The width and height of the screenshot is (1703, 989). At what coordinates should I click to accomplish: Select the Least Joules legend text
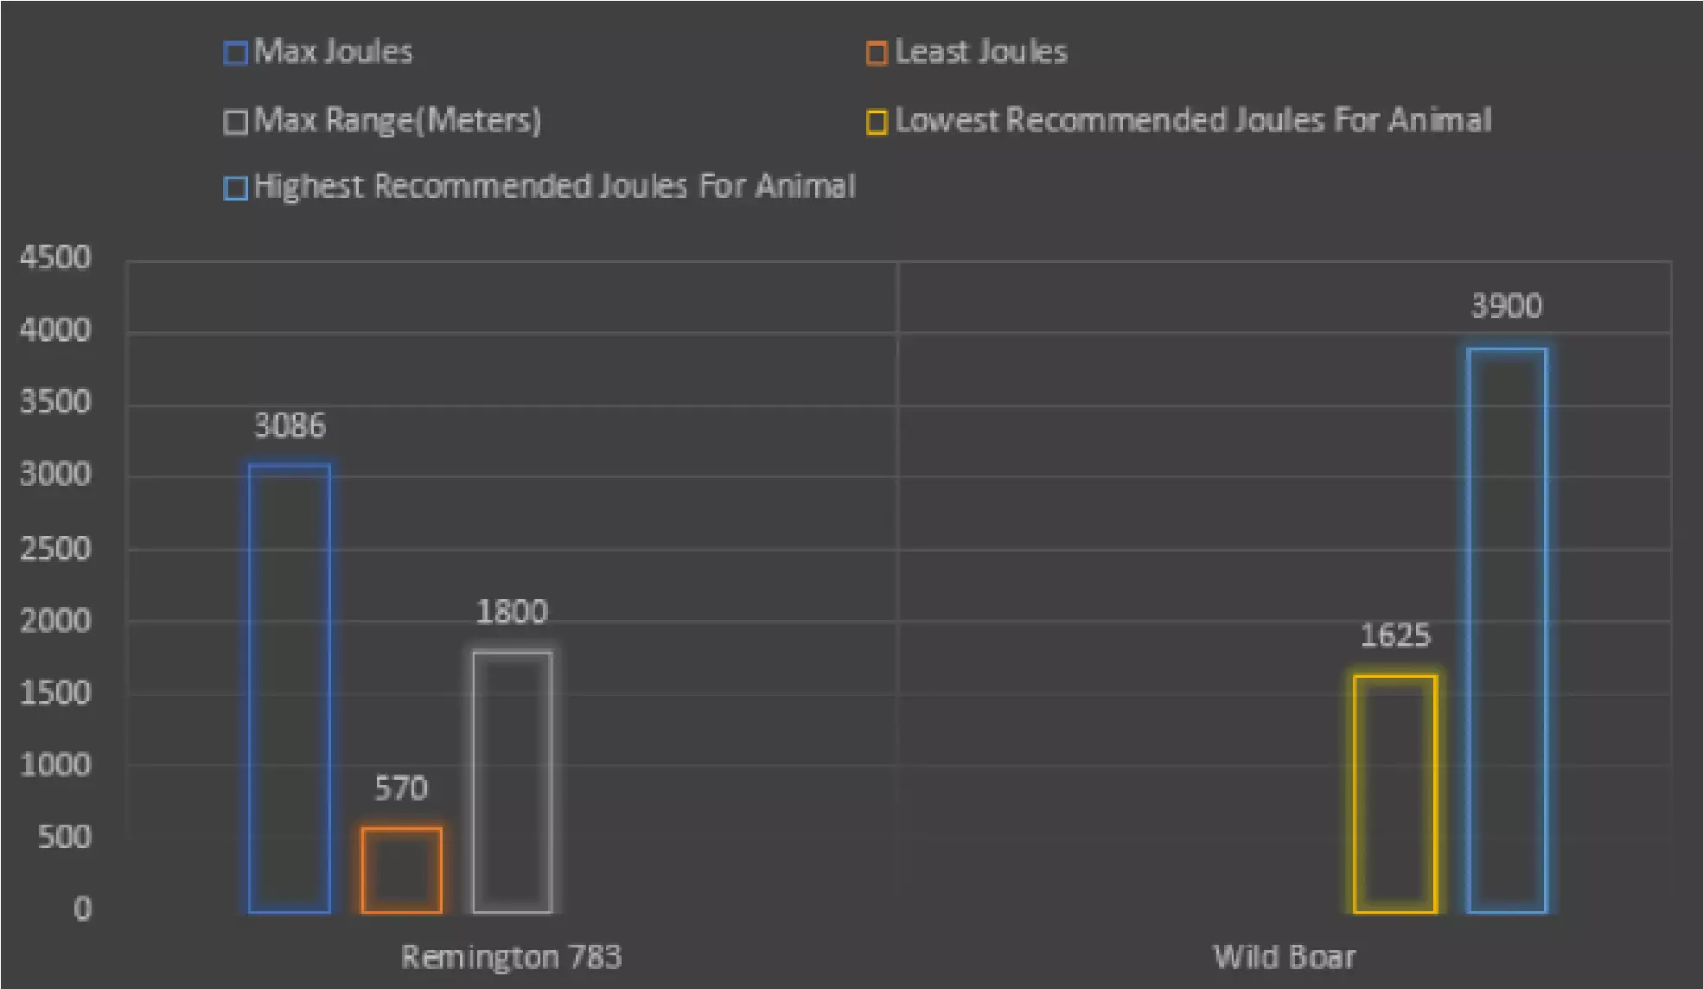981,52
